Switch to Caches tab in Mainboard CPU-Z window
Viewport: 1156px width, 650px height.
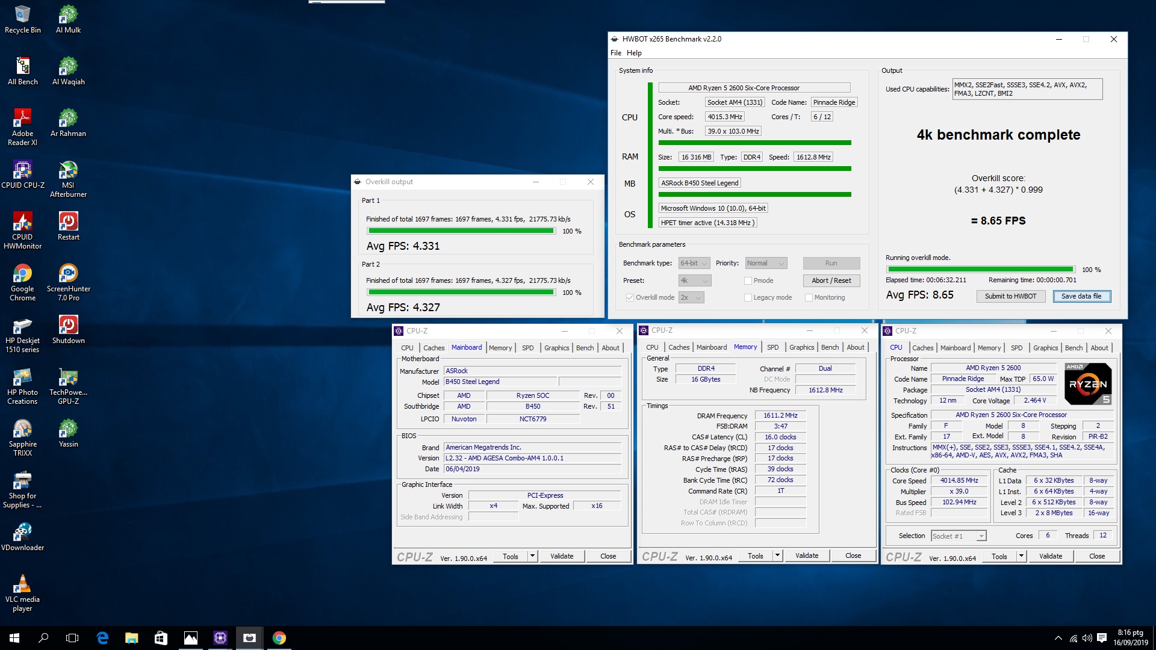coord(433,348)
